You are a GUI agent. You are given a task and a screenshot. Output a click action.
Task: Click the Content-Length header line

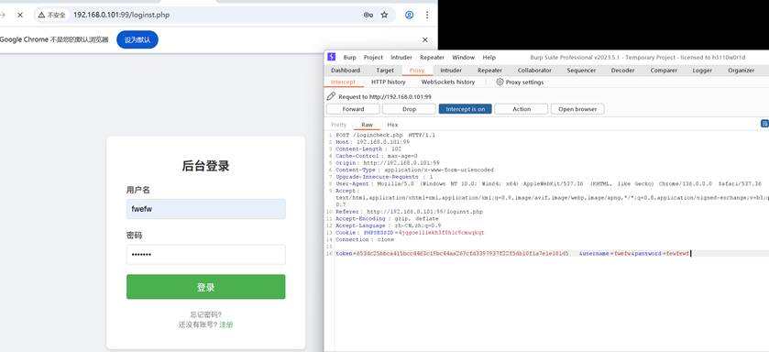point(368,148)
